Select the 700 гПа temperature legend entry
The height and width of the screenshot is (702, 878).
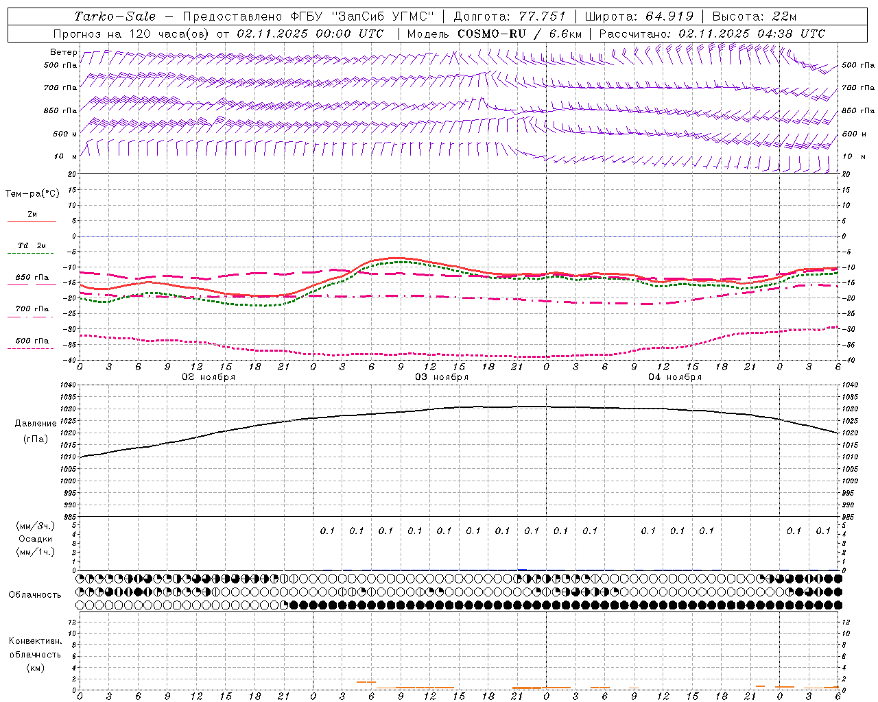pos(32,308)
